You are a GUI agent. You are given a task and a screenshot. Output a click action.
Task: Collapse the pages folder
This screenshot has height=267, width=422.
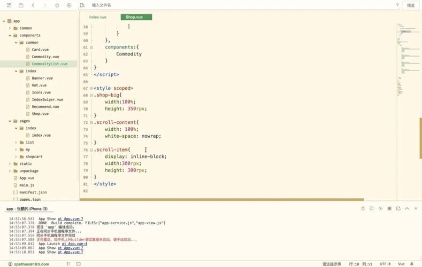[x=10, y=121]
